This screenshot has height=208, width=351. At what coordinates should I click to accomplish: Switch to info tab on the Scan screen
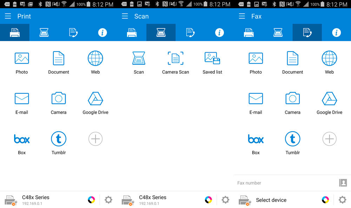(x=219, y=33)
